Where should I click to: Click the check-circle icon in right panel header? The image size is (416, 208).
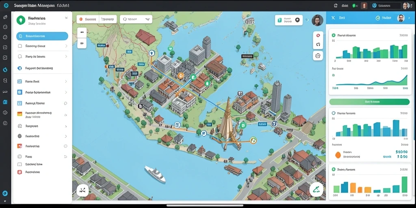(378, 18)
